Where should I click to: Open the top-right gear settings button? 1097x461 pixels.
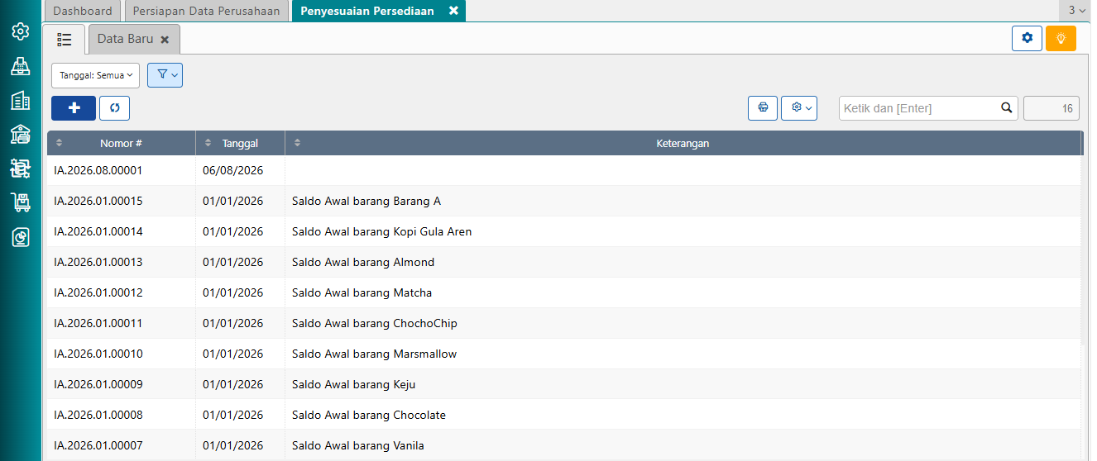point(1027,38)
